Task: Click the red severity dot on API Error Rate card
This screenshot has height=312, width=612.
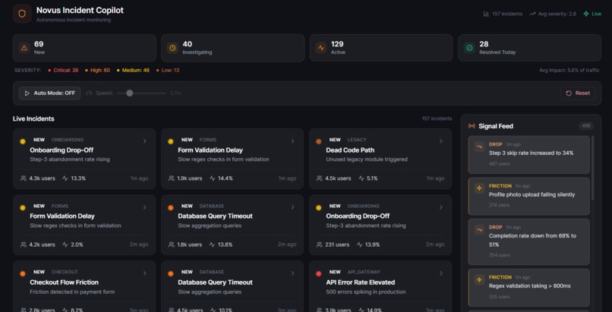Action: point(318,274)
